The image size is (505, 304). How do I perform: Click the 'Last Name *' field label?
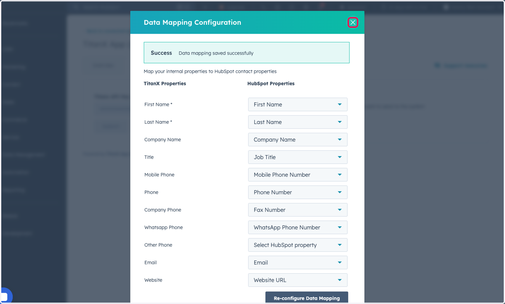(158, 122)
